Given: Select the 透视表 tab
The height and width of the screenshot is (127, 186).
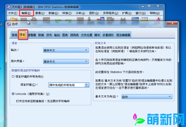Looking at the screenshot, I should pos(74,35).
